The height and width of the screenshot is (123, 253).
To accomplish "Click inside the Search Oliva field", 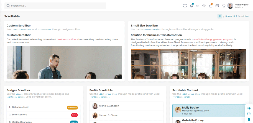I will pyautogui.click(x=55, y=6).
